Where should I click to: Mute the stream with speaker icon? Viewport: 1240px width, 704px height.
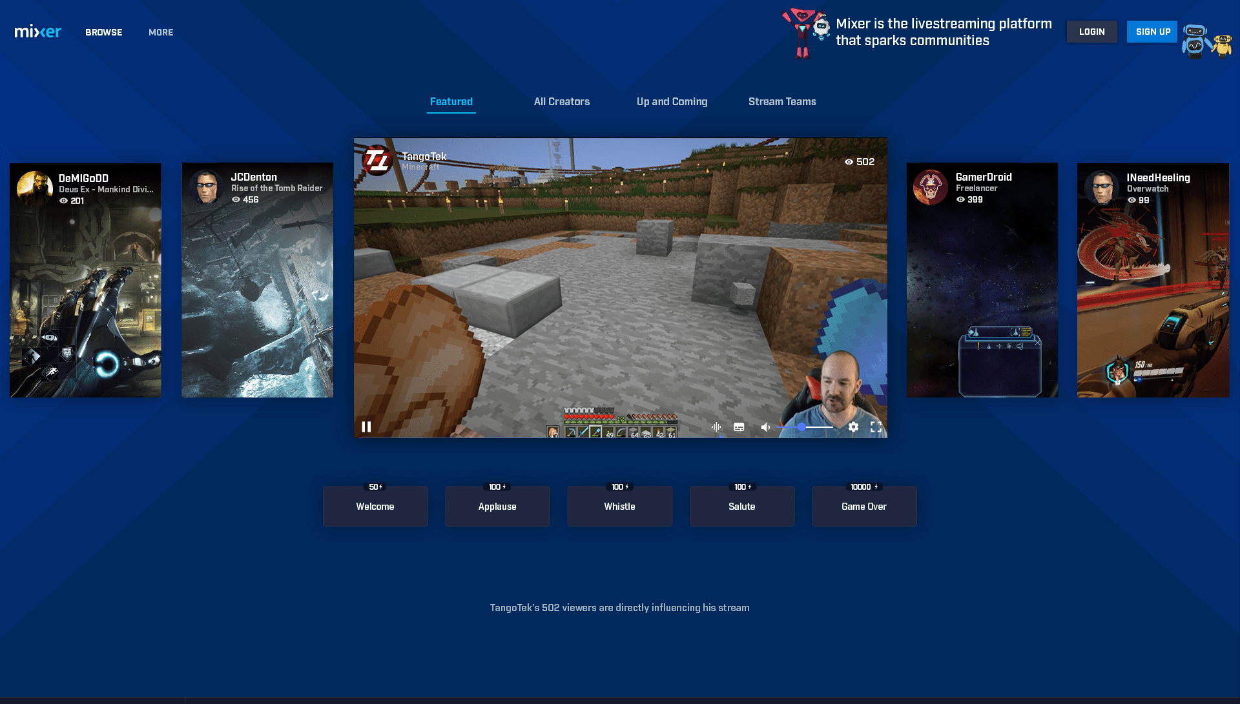(765, 427)
